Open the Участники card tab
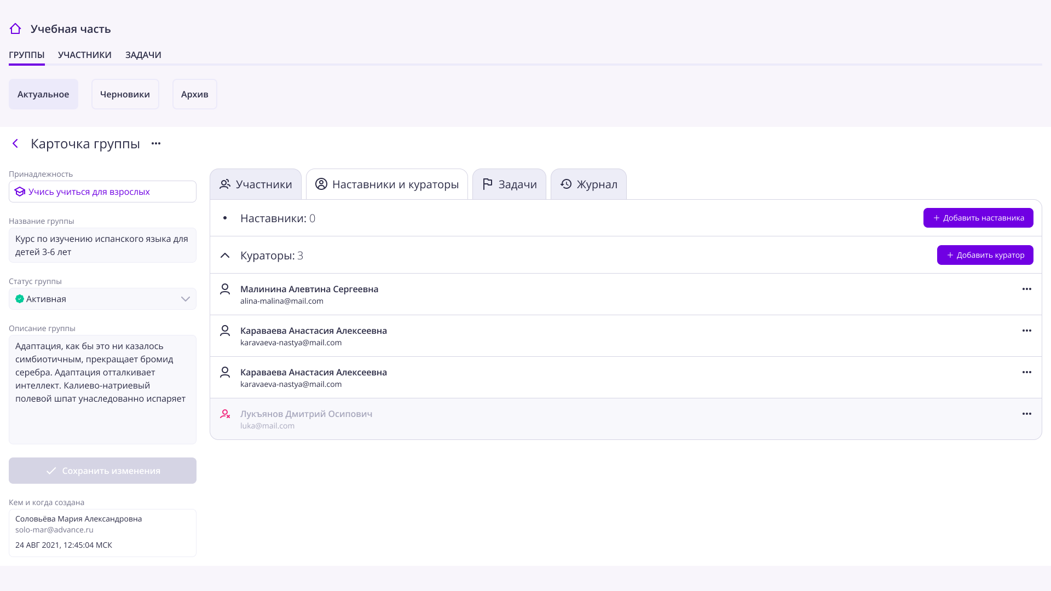This screenshot has width=1051, height=591. coord(256,184)
